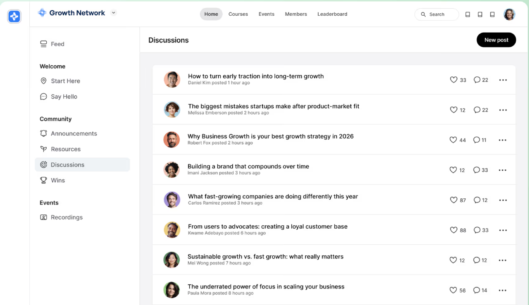
Task: Open comments on Carlos Ramirez's post
Action: [x=477, y=200]
